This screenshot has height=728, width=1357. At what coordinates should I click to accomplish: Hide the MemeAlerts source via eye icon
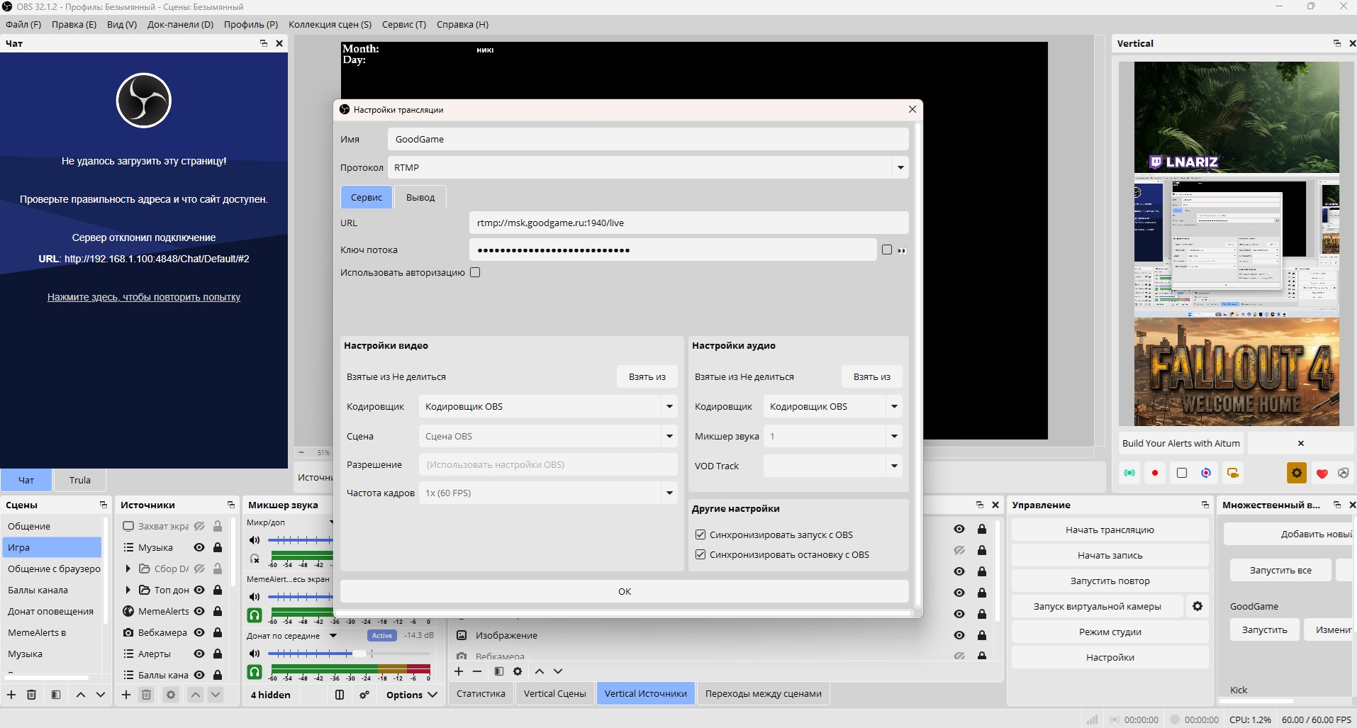[x=199, y=611]
